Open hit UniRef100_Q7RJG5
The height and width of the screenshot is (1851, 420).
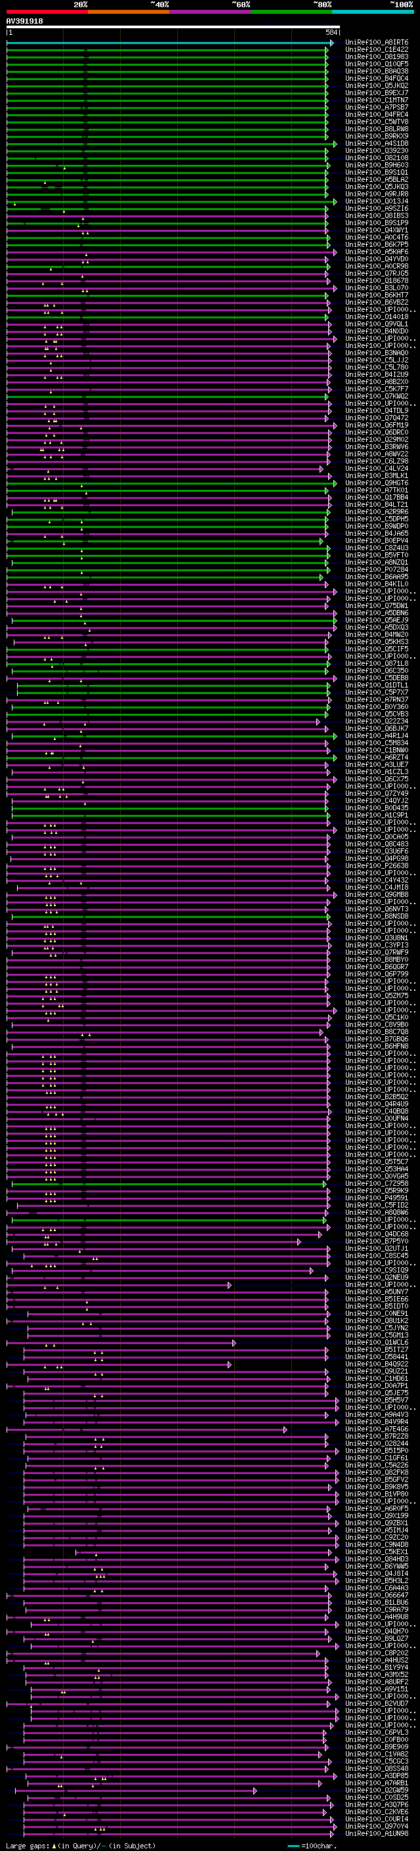coord(377,273)
